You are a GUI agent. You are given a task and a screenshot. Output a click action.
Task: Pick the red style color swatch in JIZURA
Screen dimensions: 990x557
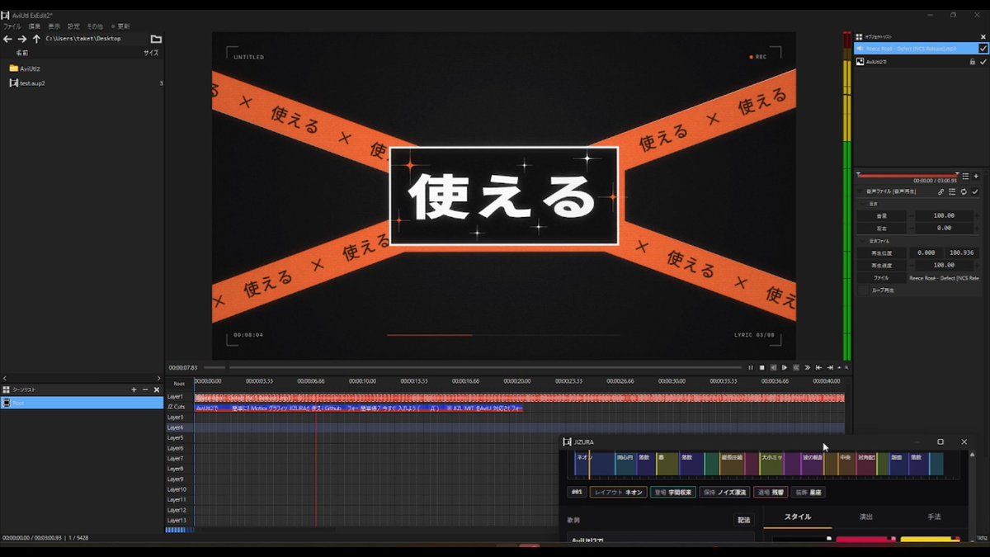tap(865, 540)
